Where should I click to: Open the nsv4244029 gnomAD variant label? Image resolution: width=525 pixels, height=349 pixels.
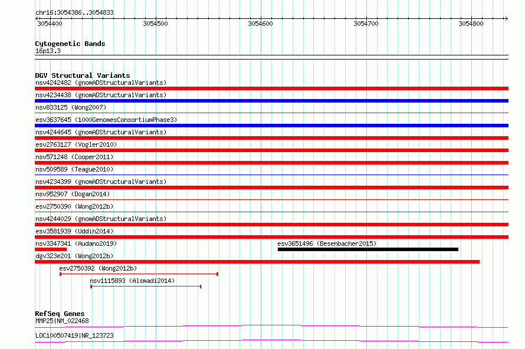pos(101,219)
